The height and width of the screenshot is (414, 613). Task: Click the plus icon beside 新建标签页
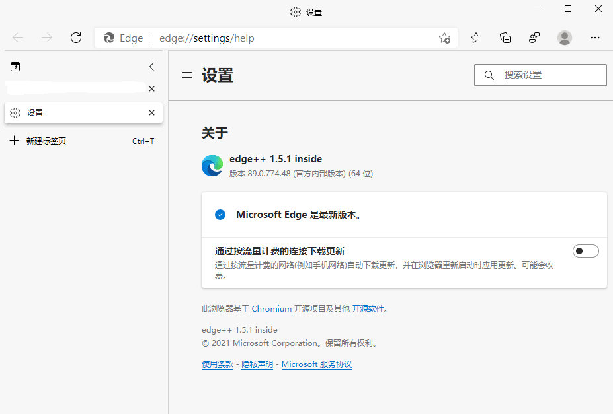tap(14, 141)
